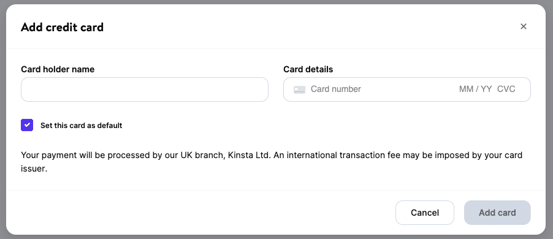The image size is (553, 239).
Task: Select the CVC field
Action: [x=506, y=89]
